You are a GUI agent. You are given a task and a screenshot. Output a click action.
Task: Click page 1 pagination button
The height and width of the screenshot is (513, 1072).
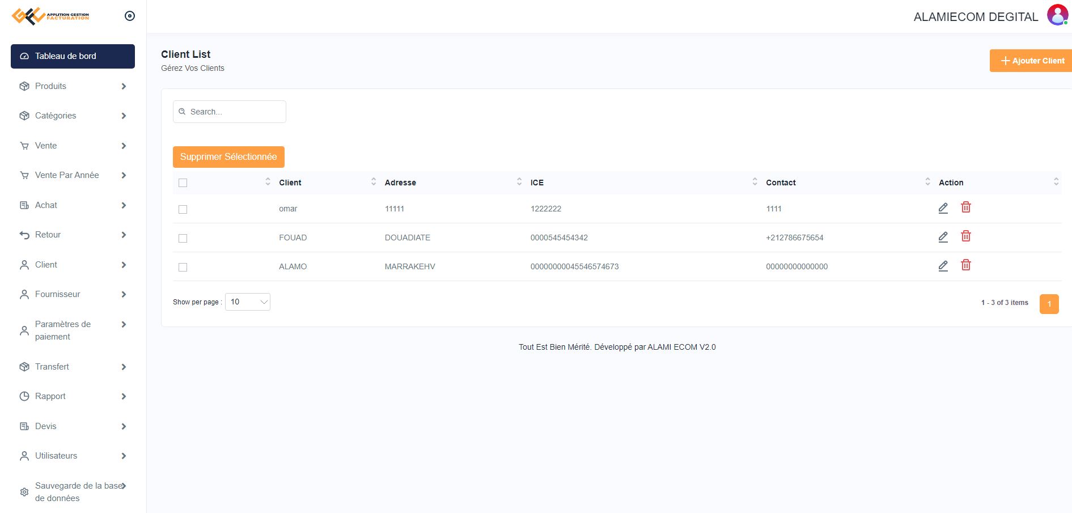click(1049, 304)
